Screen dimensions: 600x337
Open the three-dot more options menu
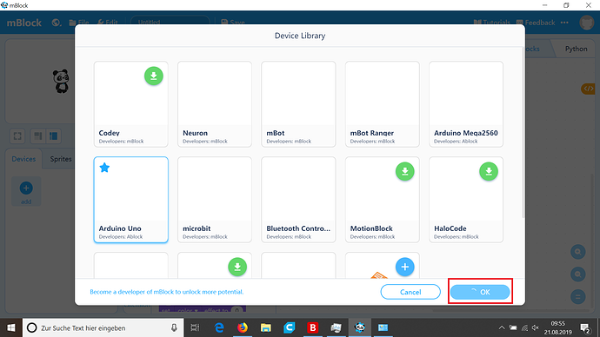564,23
